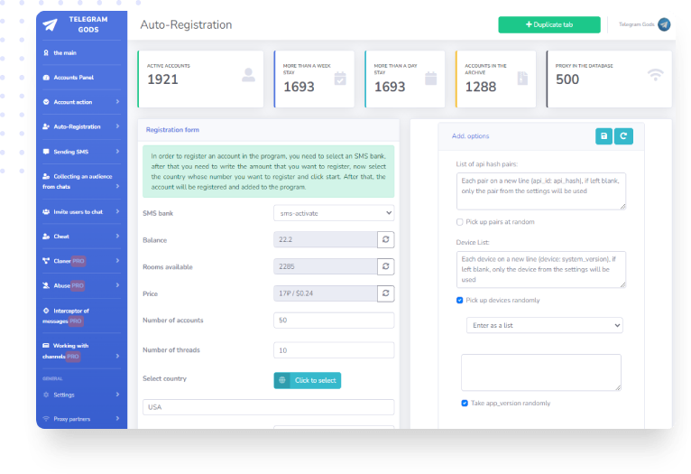Click the Number of accounts field
Viewport: 691px width, 474px height.
[x=334, y=321]
